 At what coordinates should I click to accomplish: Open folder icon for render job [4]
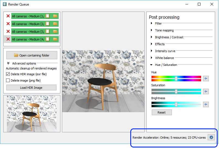(x=55, y=39)
